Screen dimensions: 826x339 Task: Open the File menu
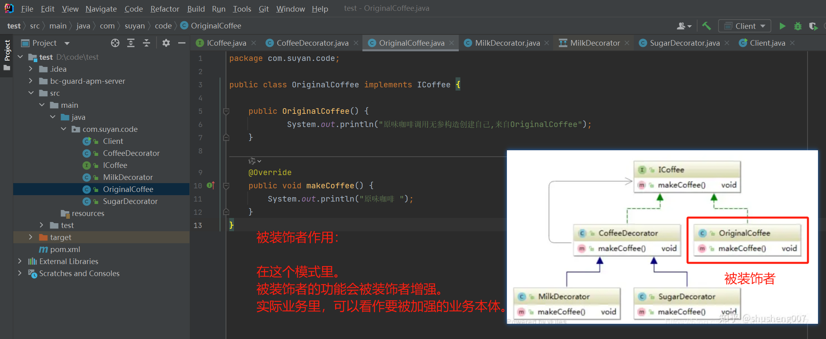click(x=27, y=9)
